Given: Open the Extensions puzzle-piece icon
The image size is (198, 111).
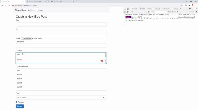Looking at the screenshot, I should [189, 6].
